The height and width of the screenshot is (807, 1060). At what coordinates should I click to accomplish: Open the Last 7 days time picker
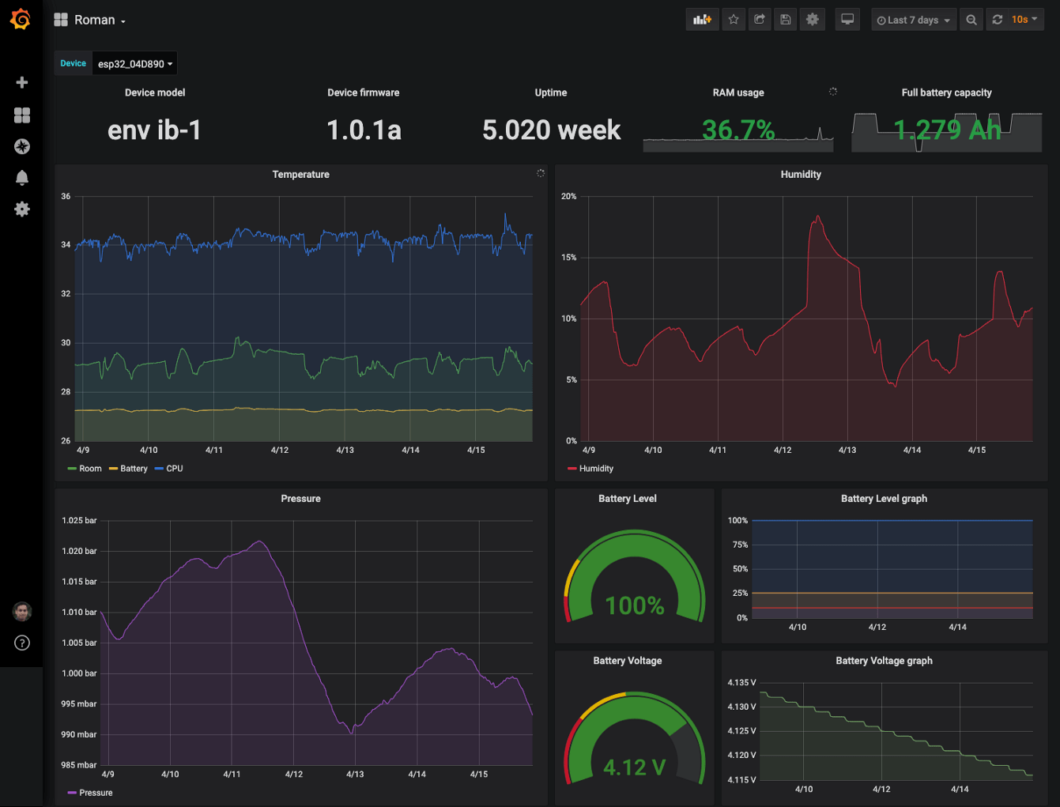913,19
